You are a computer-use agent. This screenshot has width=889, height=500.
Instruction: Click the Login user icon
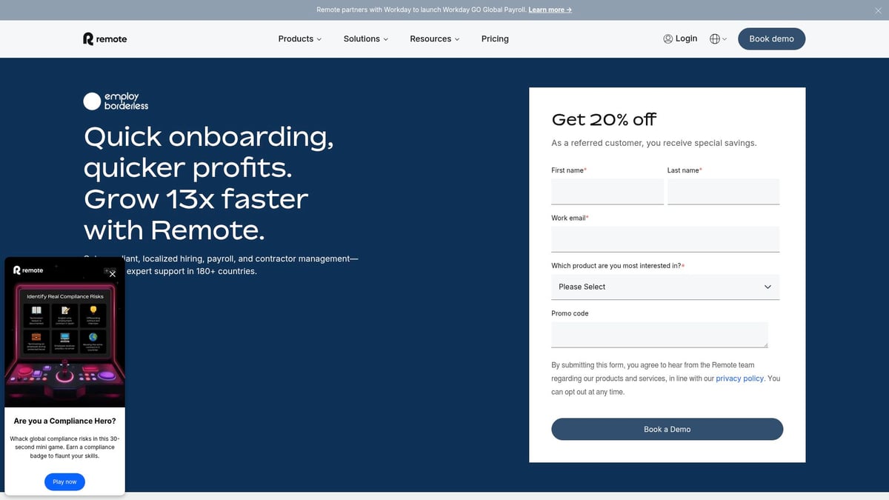[667, 39]
